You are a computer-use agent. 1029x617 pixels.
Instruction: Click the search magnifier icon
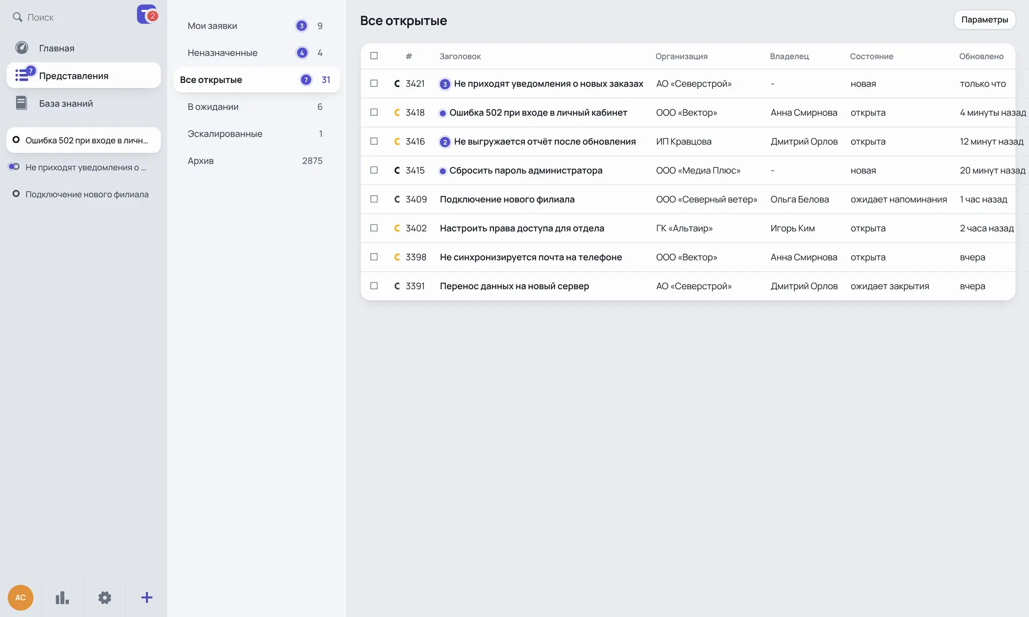pyautogui.click(x=18, y=17)
